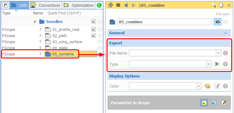Open help icon beside baseline
Screen dimensions: 234x113
(100, 22)
